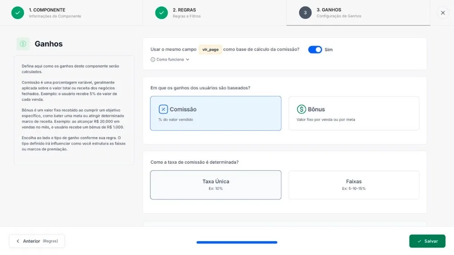
Task: Choose Taxa Única commission rate
Action: coord(216,185)
